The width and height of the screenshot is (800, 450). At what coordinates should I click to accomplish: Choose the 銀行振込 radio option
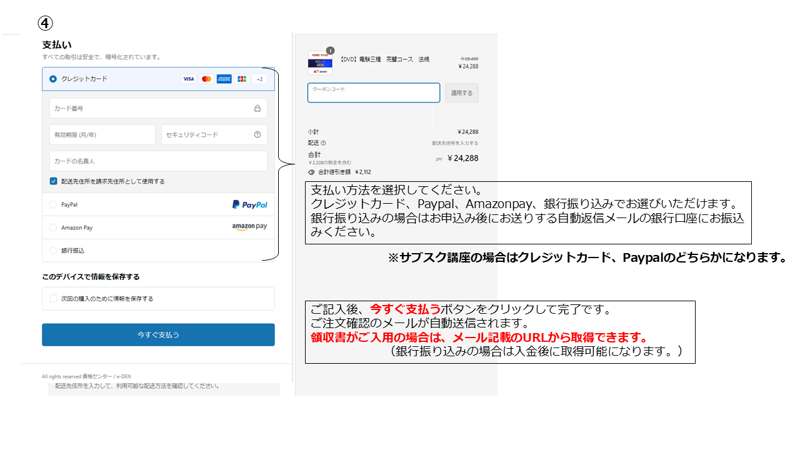(x=53, y=251)
